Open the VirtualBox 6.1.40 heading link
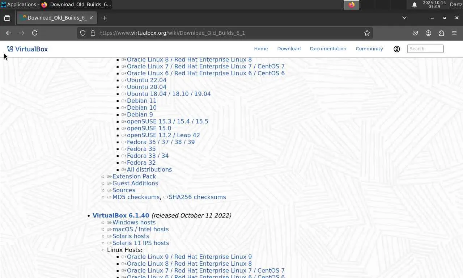This screenshot has height=278, width=463. pyautogui.click(x=121, y=216)
